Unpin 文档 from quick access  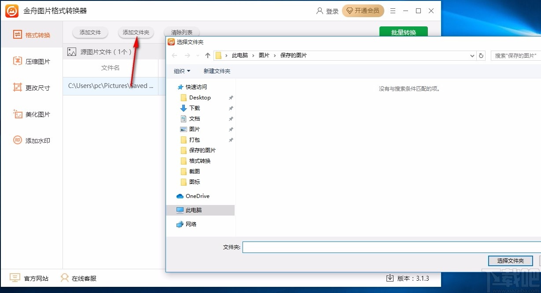click(231, 119)
